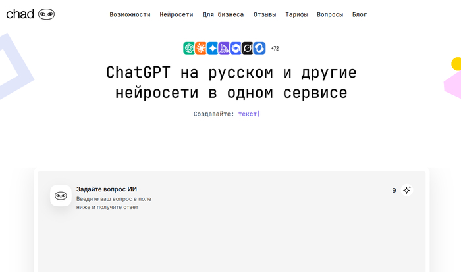
Task: Click the blue Gemini sparkle icon
Action: click(x=212, y=48)
